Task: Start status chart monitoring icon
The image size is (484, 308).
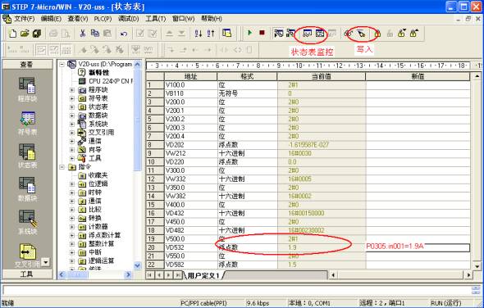Action: pos(308,33)
